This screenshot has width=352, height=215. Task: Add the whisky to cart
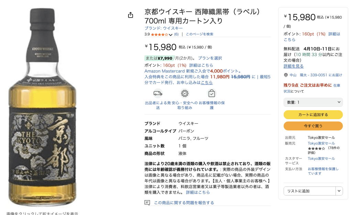coord(313,115)
